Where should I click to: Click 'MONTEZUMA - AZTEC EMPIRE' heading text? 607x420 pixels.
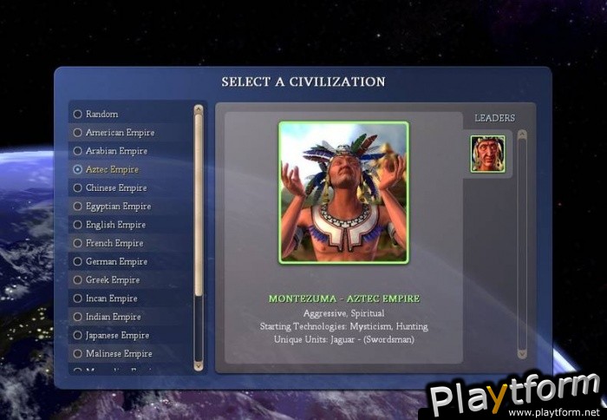(x=344, y=299)
